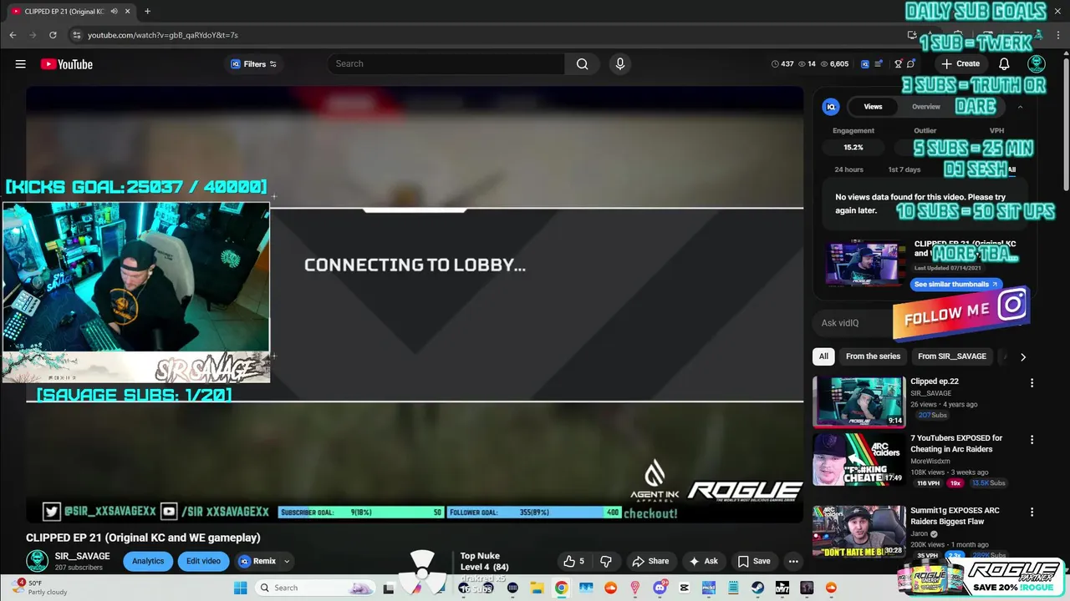Open the notifications bell
Screen dimensions: 1070x601
click(x=1004, y=64)
